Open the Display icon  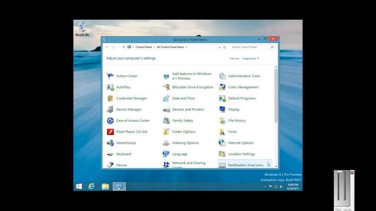tap(222, 110)
